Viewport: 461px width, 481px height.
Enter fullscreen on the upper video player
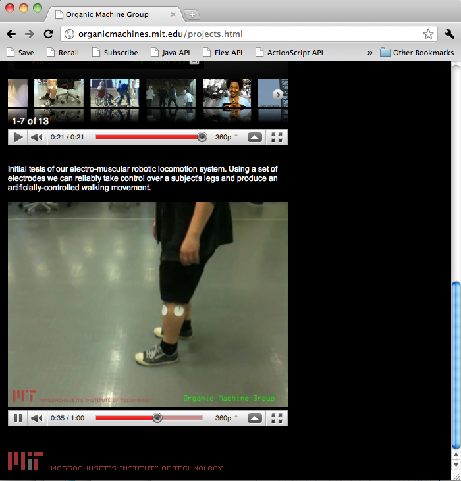pos(277,137)
